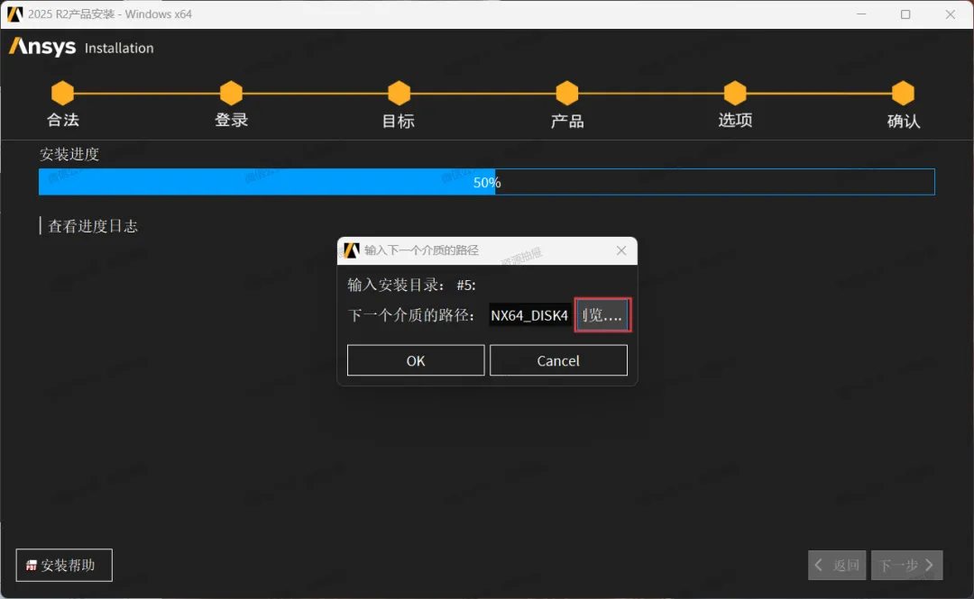Click the 产品 step hexagon icon
Screen dimensions: 974x599
567,93
